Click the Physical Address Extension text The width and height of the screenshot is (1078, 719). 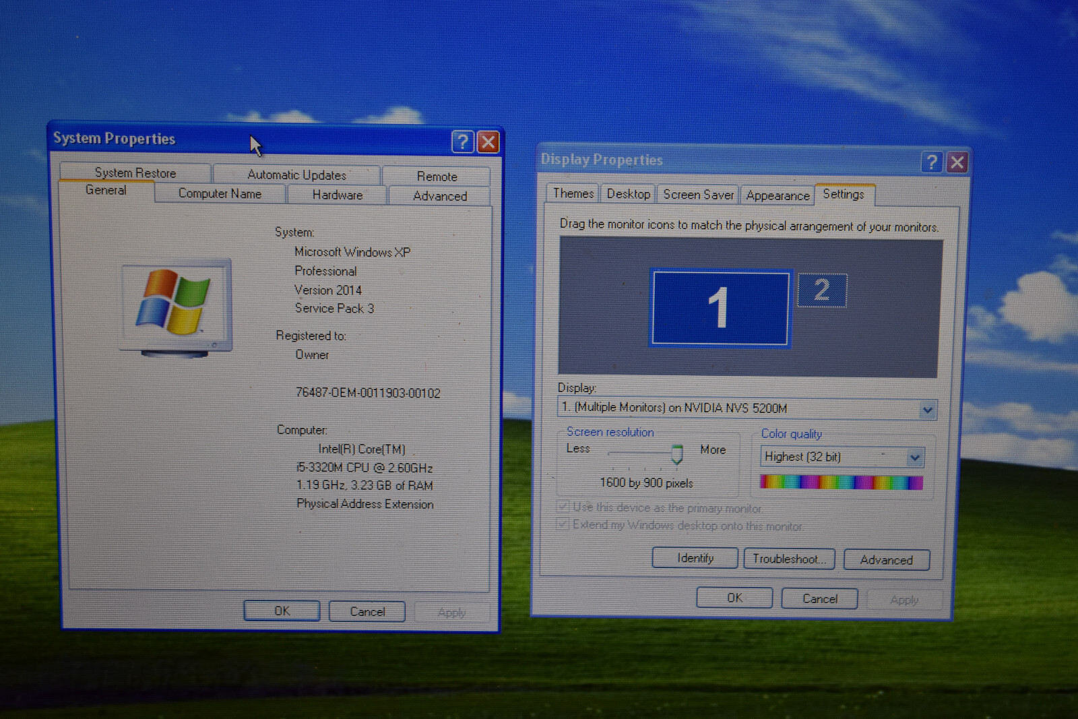[365, 504]
